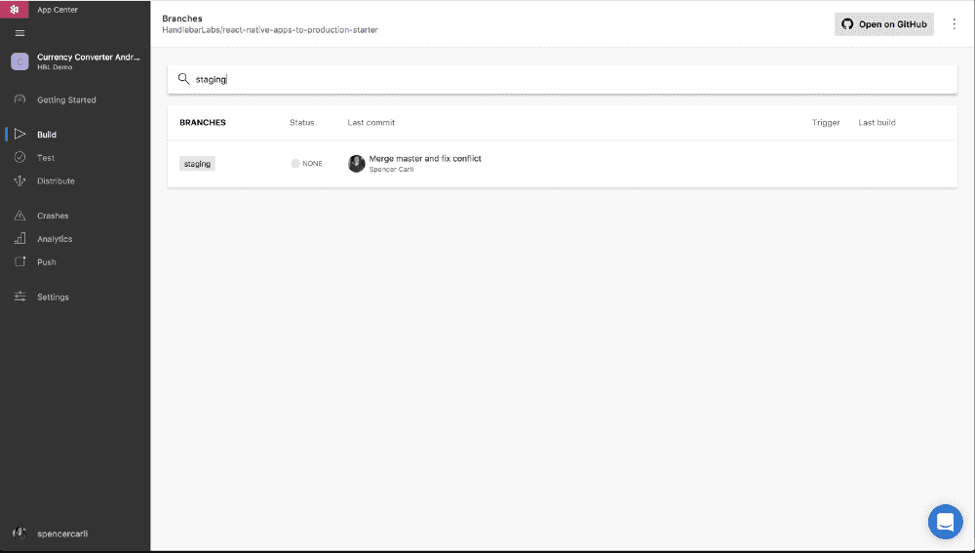Viewport: 975px width, 553px height.
Task: Click the Last build column header
Action: click(877, 123)
